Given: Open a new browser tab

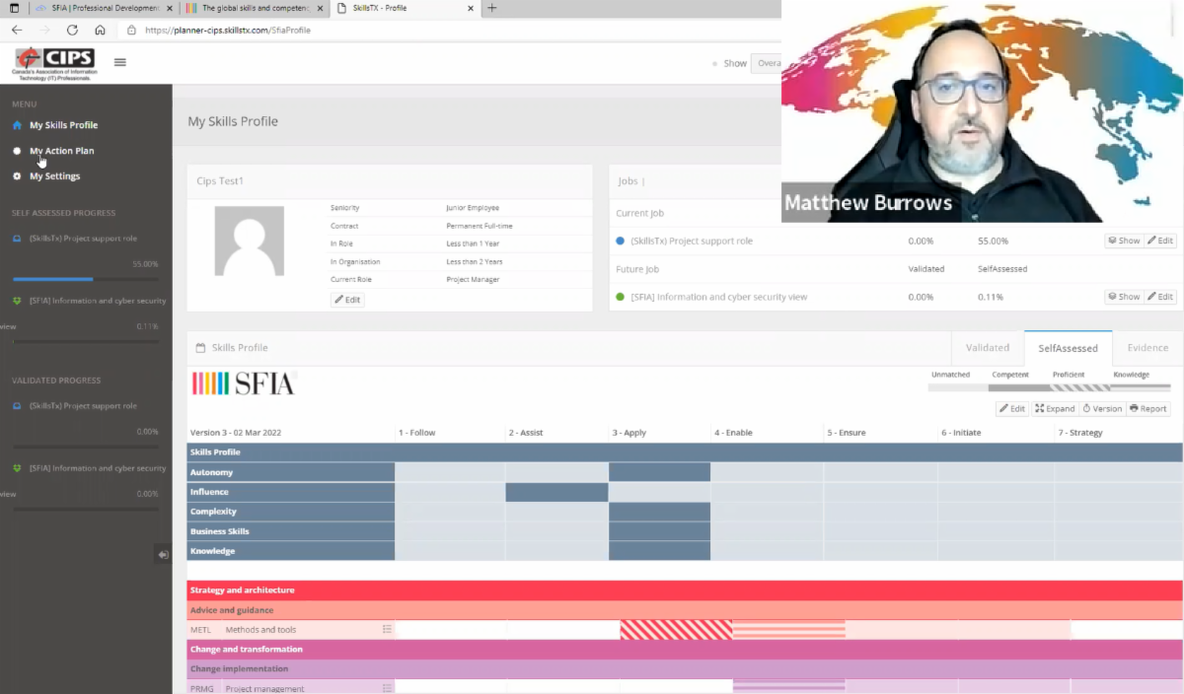Looking at the screenshot, I should (492, 8).
